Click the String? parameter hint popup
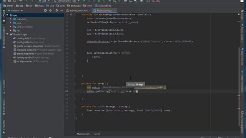The image size is (246, 138). [135, 84]
